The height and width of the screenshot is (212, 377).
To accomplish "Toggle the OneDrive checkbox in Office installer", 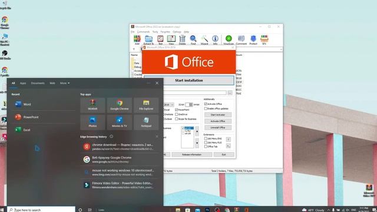I will (177, 114).
